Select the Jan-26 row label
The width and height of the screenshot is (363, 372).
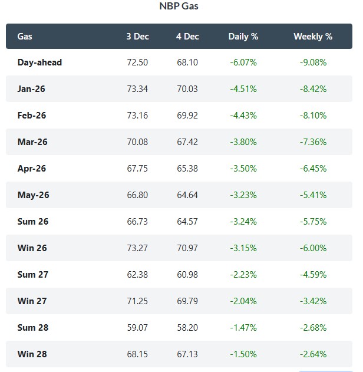tap(31, 89)
